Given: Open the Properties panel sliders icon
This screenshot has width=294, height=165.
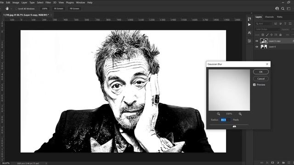Looking at the screenshot, I should coord(249,41).
